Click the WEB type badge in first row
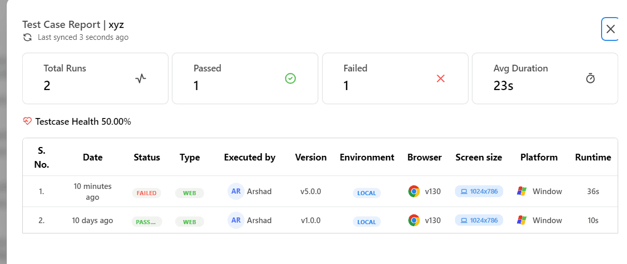 [x=190, y=193]
